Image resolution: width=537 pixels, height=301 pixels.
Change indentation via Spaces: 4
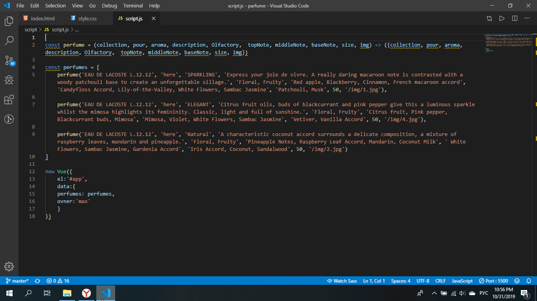point(401,281)
